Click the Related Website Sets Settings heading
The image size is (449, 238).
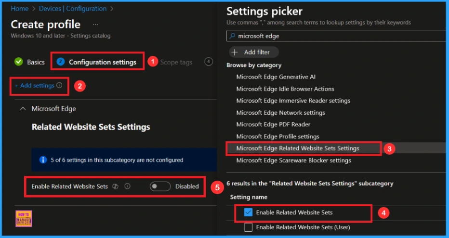(x=91, y=127)
